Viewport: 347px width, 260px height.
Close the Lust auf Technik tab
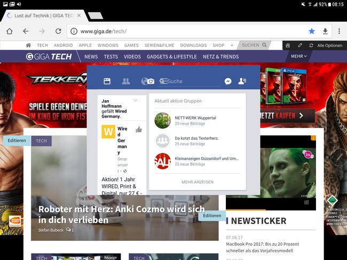coord(79,15)
